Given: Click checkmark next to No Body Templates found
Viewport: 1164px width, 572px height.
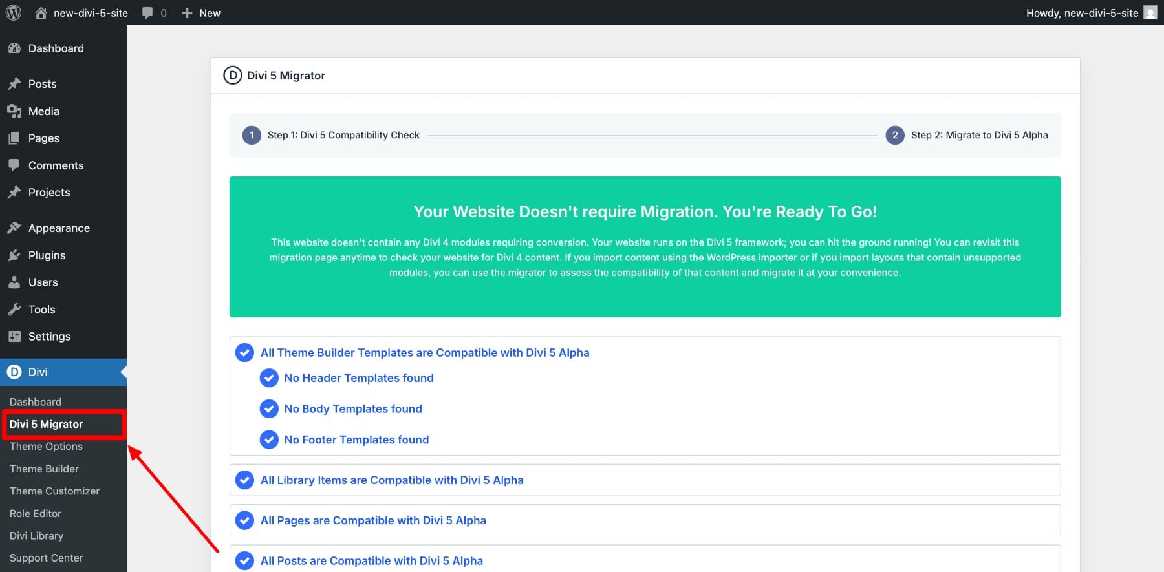Looking at the screenshot, I should click(269, 409).
